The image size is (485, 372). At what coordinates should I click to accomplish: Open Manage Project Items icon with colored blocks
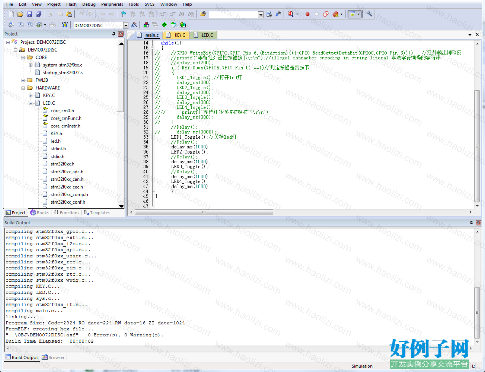coord(146,25)
